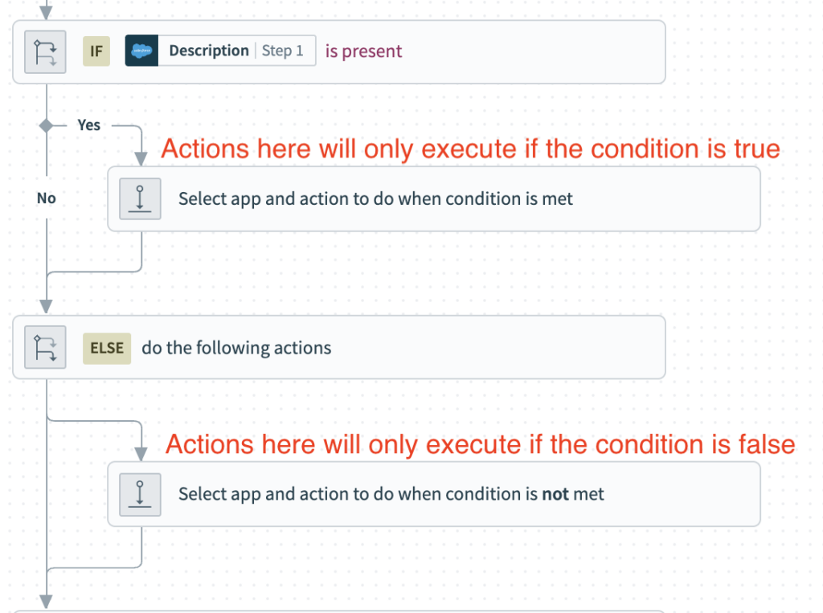Click the ELSE badge on the fallback step

[x=106, y=347]
